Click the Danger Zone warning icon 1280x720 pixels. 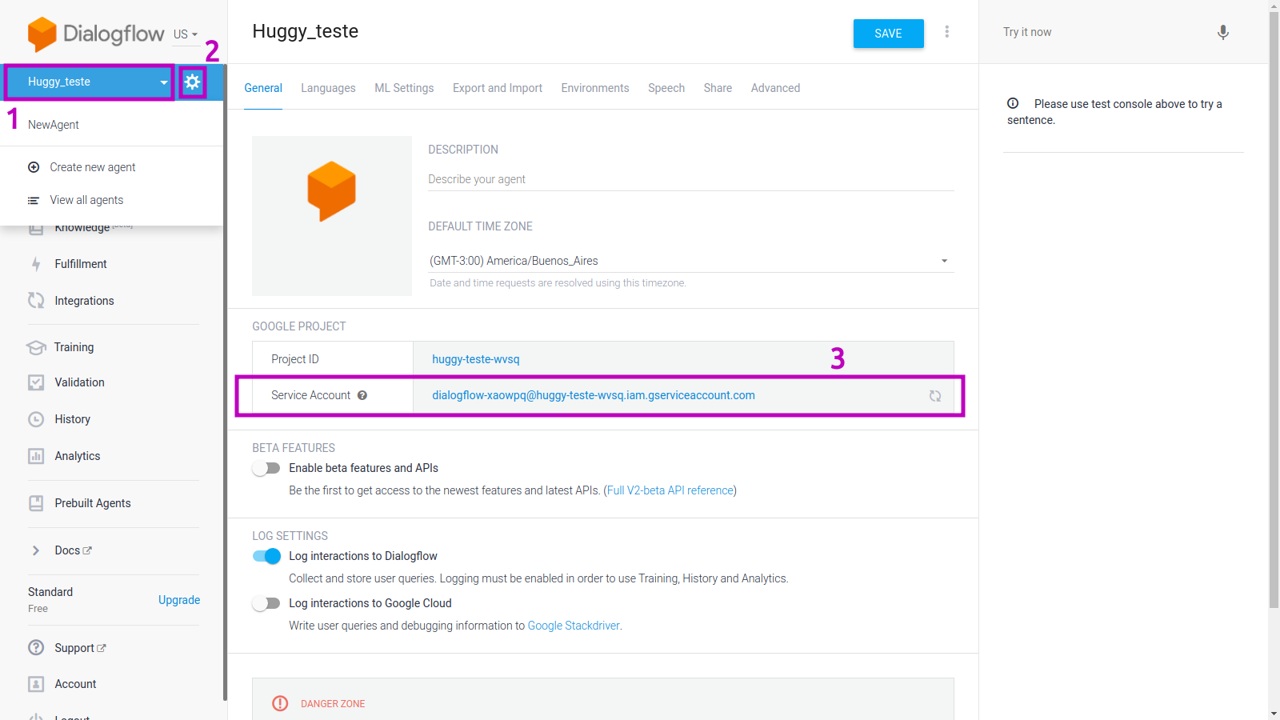point(280,703)
